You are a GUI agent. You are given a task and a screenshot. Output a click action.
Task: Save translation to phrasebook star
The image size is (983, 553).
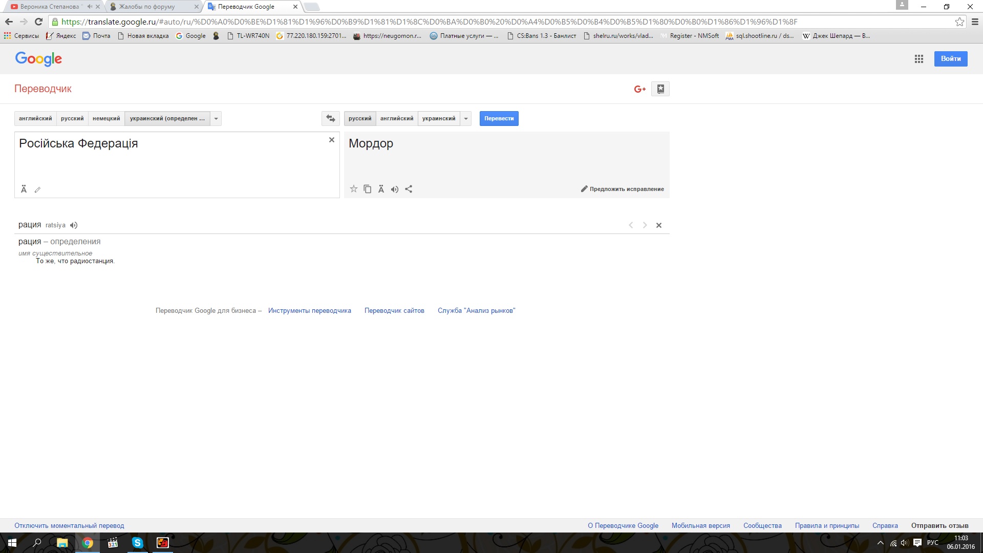click(354, 189)
